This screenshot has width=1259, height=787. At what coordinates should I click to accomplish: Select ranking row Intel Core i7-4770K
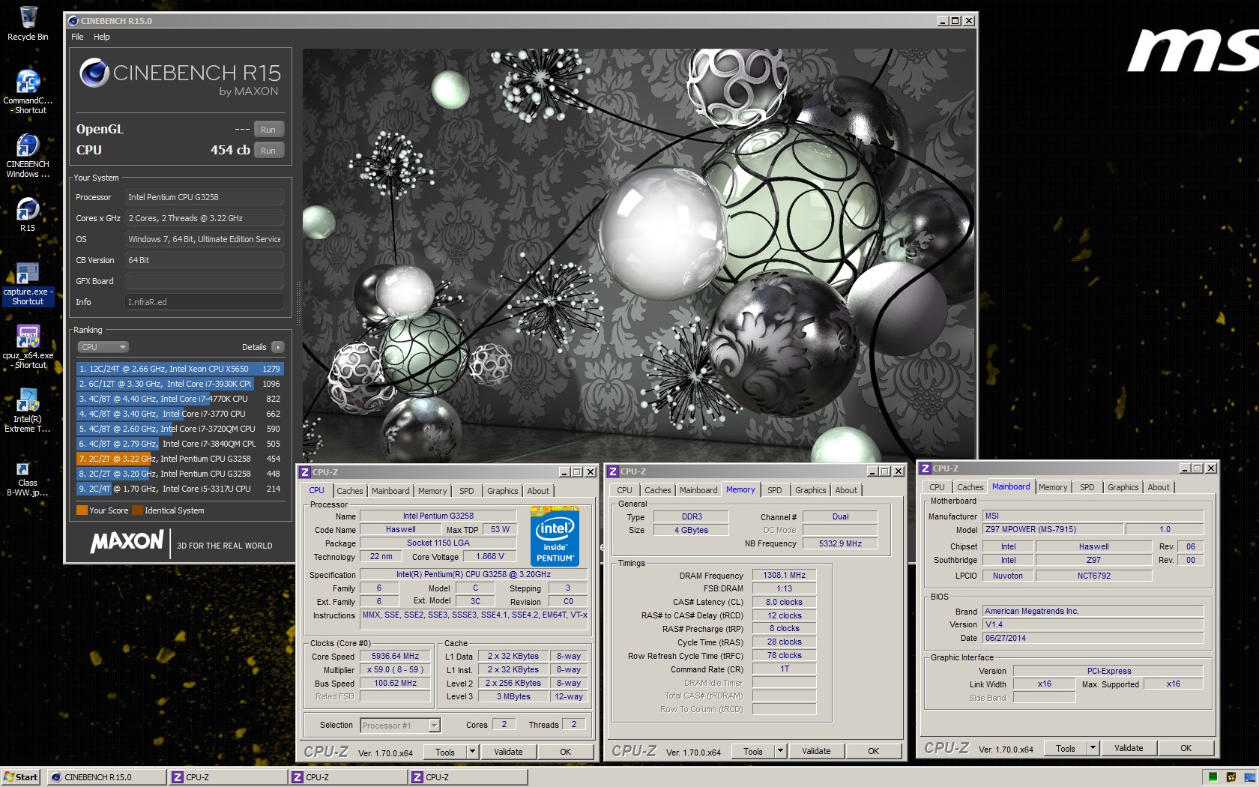(x=180, y=399)
